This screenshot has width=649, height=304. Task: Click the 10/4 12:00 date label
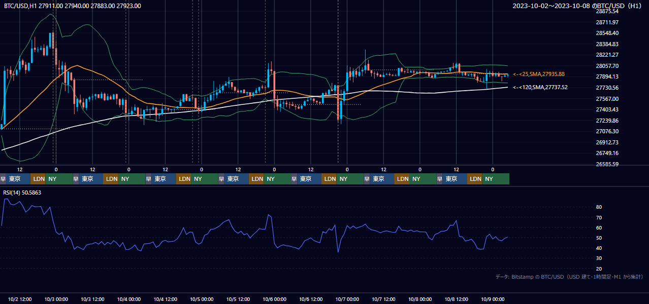coord(166,299)
